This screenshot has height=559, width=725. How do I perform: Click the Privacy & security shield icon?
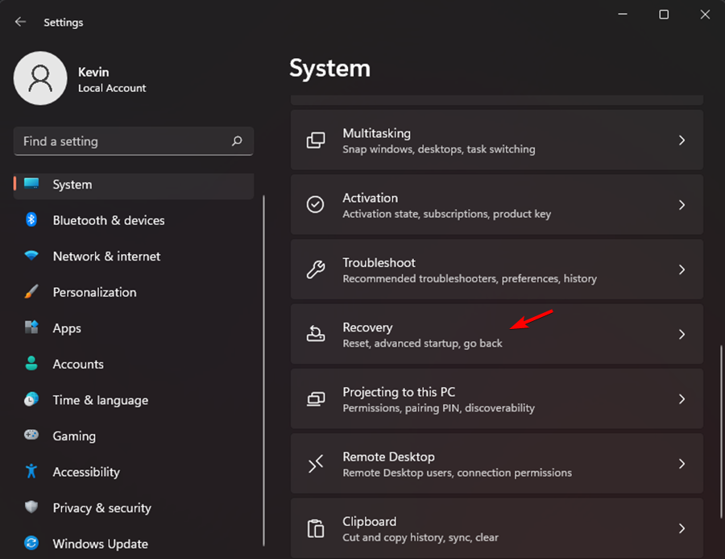31,508
